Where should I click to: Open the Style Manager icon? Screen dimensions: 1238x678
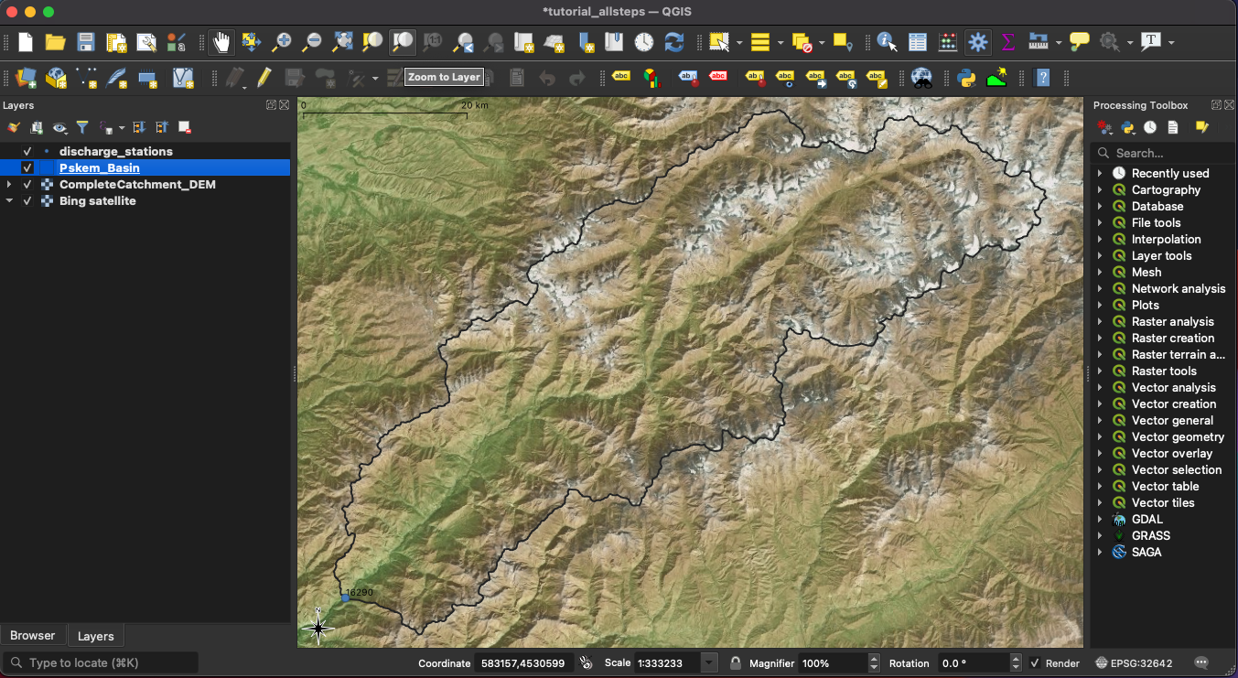point(177,42)
